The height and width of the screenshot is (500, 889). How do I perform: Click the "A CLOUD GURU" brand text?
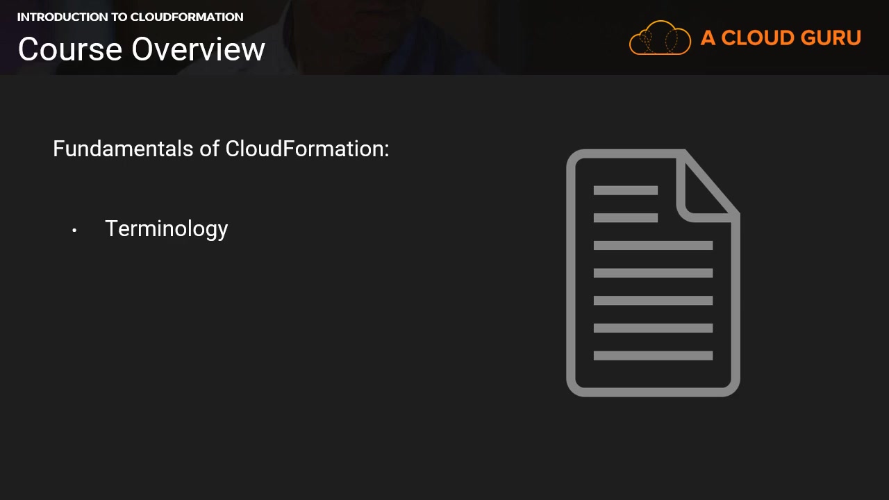click(781, 38)
